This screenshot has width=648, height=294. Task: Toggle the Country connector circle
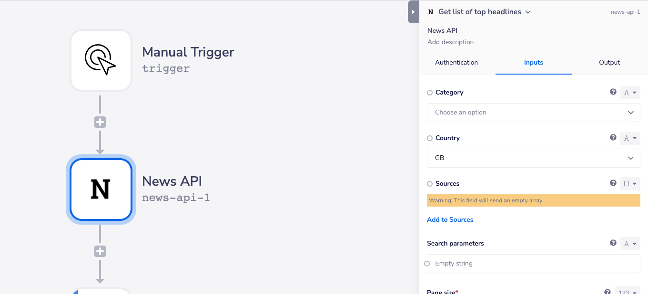pos(430,138)
